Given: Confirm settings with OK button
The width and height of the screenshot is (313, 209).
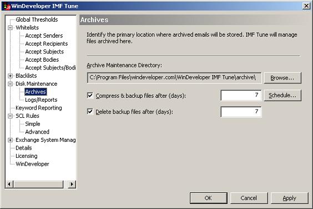Looking at the screenshot, I should coord(209,198).
